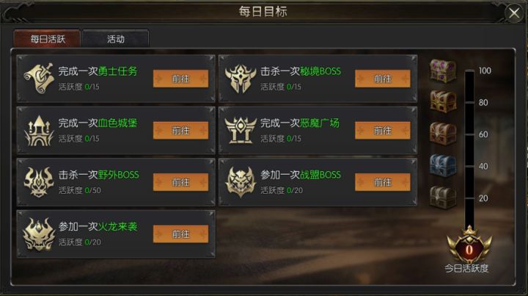Select the 野外BOSS demon skull icon
This screenshot has width=528, height=296.
[x=39, y=182]
